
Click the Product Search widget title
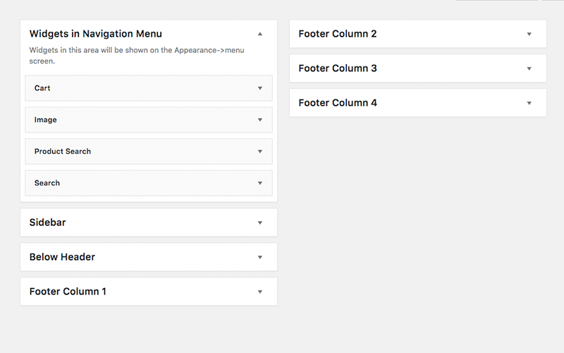pyautogui.click(x=62, y=151)
